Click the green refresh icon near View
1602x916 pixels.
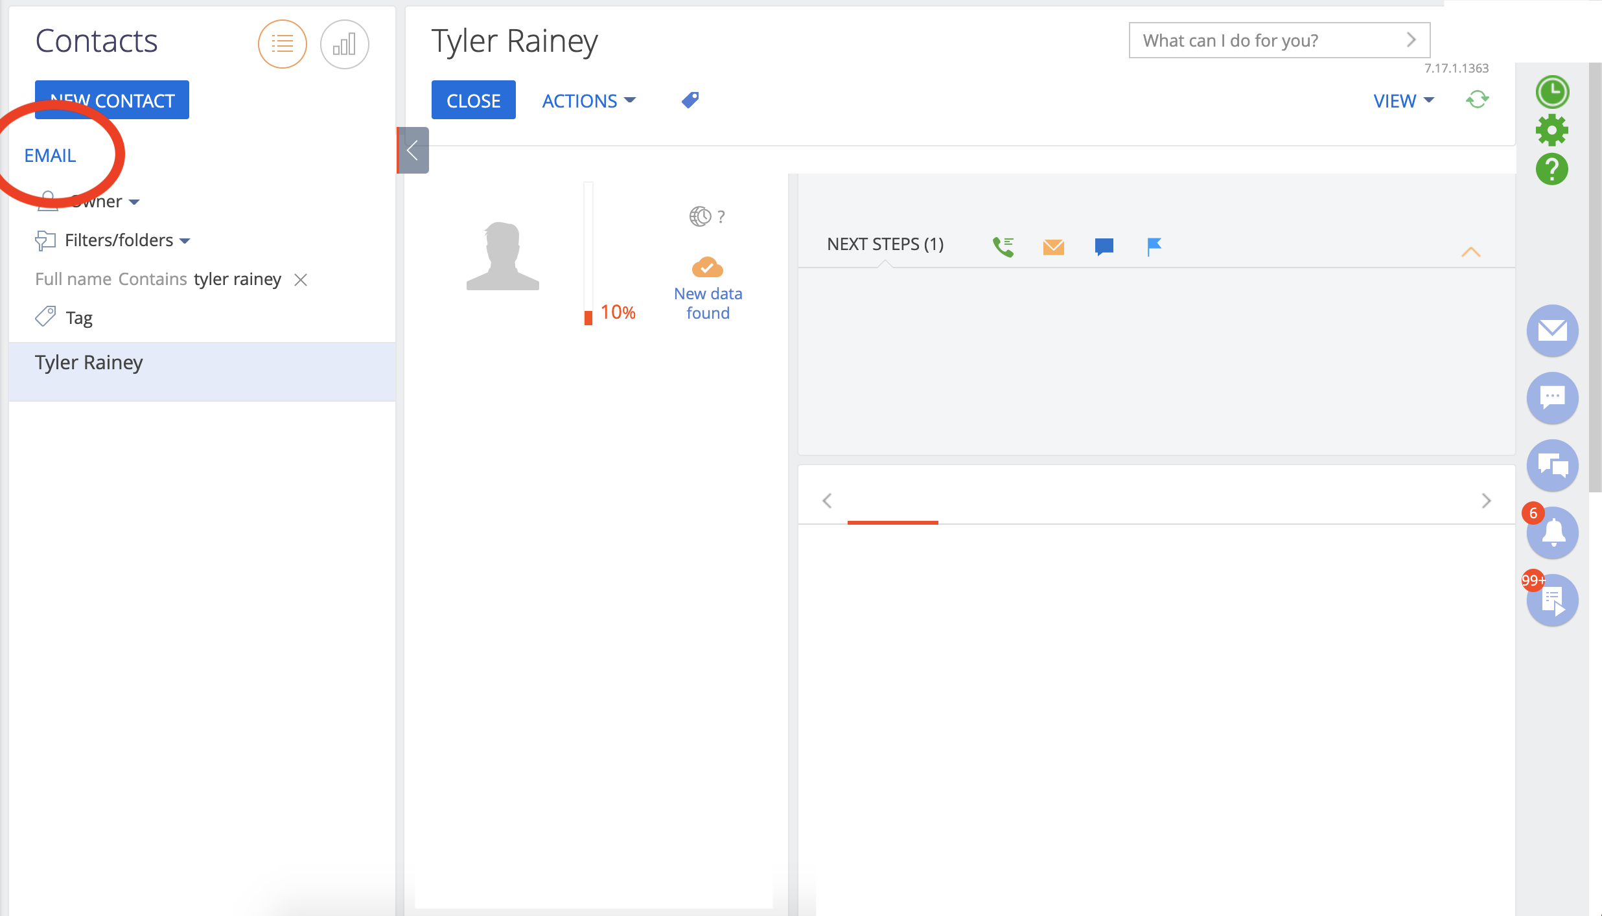click(x=1478, y=100)
